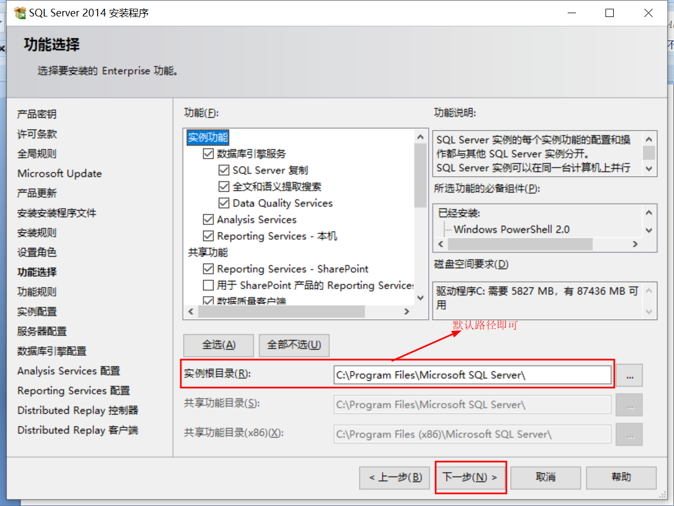Click left arrow of 必备组件 horizontal scrollbar
Image resolution: width=674 pixels, height=506 pixels.
coord(442,244)
